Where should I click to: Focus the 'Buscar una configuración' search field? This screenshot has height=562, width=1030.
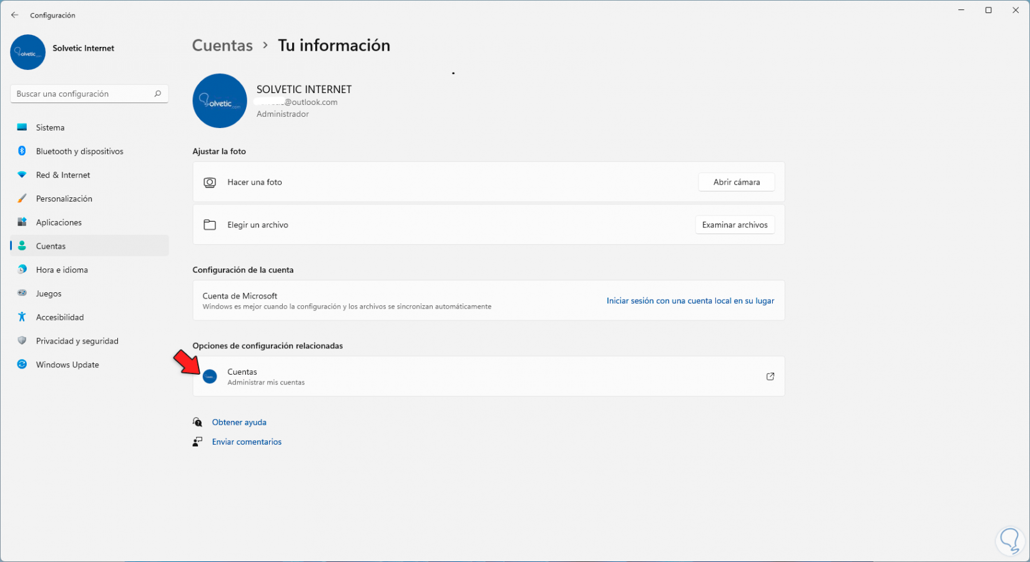pyautogui.click(x=89, y=94)
